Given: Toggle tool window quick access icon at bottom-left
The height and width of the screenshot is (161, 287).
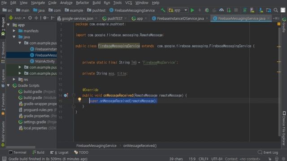Looking at the screenshot, I should 4,159.
